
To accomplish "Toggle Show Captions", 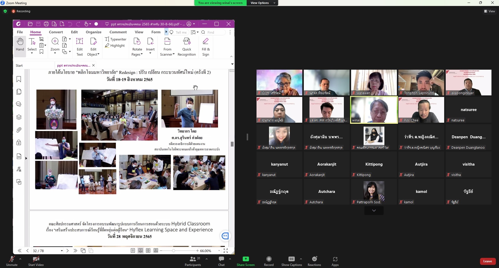I will coord(291,261).
